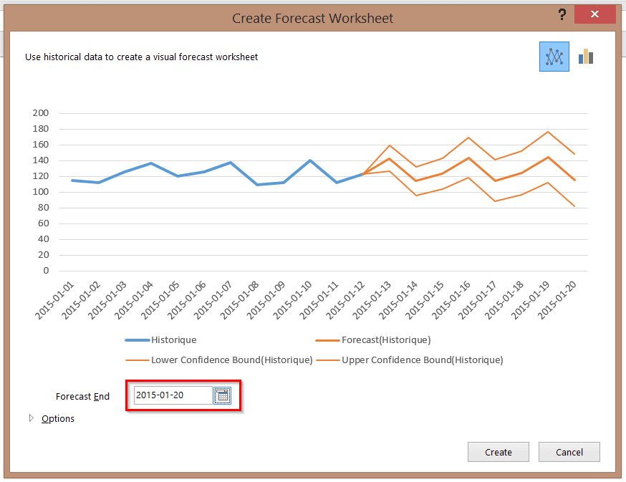Click in the Forecast End date field
Viewport: 626px width, 482px height.
173,395
